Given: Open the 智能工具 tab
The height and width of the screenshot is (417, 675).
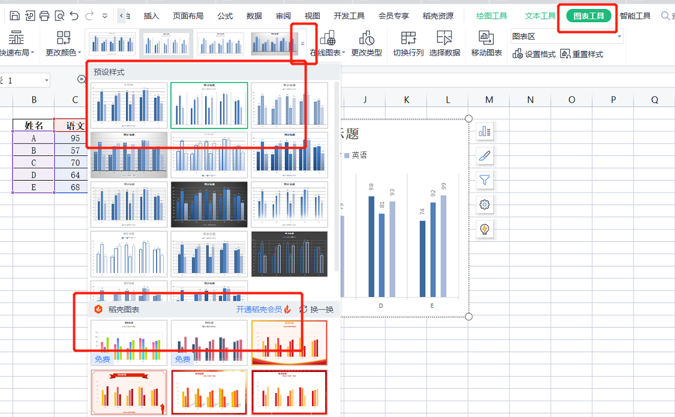Looking at the screenshot, I should (x=635, y=16).
